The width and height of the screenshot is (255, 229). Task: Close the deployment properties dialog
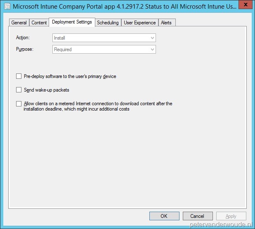point(246,5)
